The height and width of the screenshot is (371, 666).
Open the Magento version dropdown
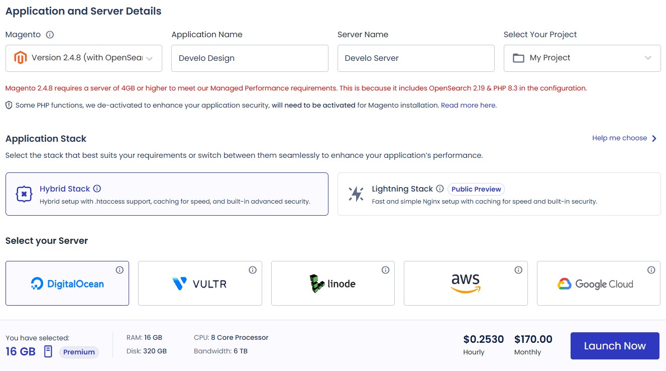[83, 58]
